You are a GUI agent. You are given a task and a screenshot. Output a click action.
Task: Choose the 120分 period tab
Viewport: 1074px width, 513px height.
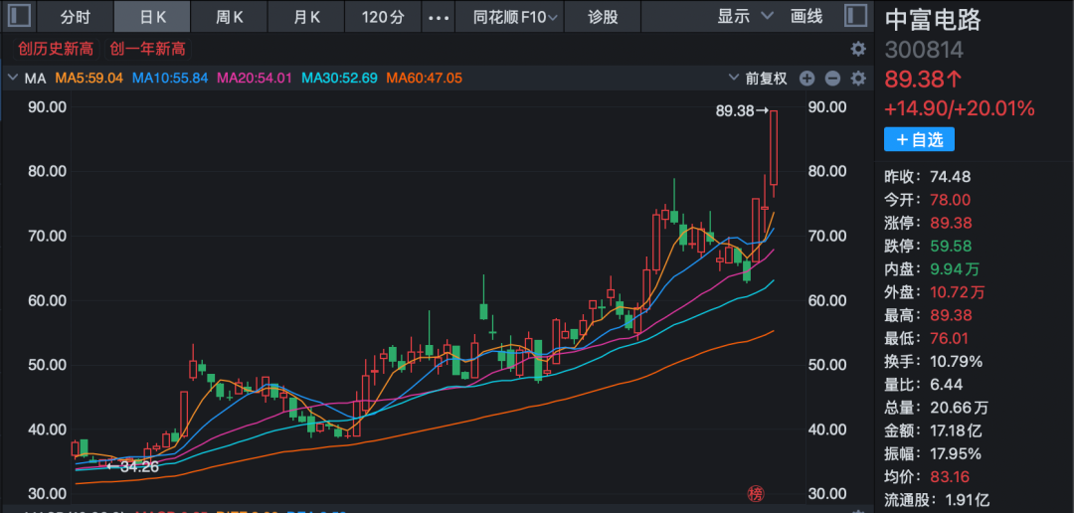tap(383, 16)
